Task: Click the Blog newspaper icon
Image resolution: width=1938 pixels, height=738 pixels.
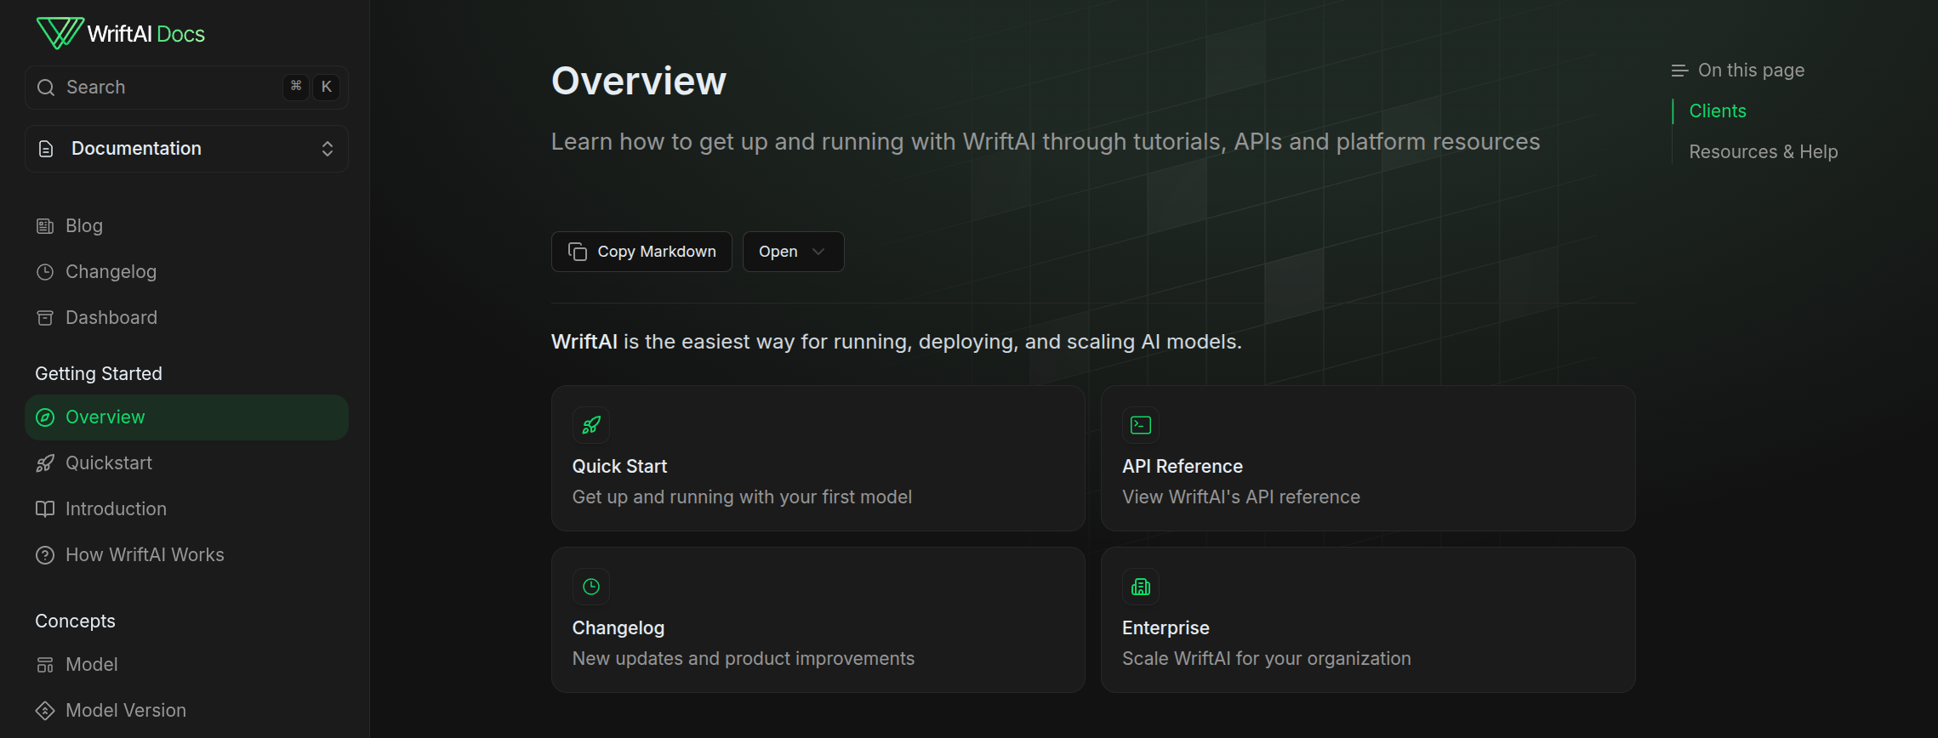Action: [45, 226]
